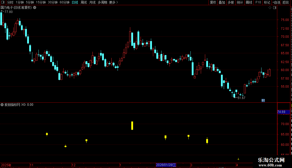Select the 15分钟 period

pyautogui.click(x=41, y=2)
